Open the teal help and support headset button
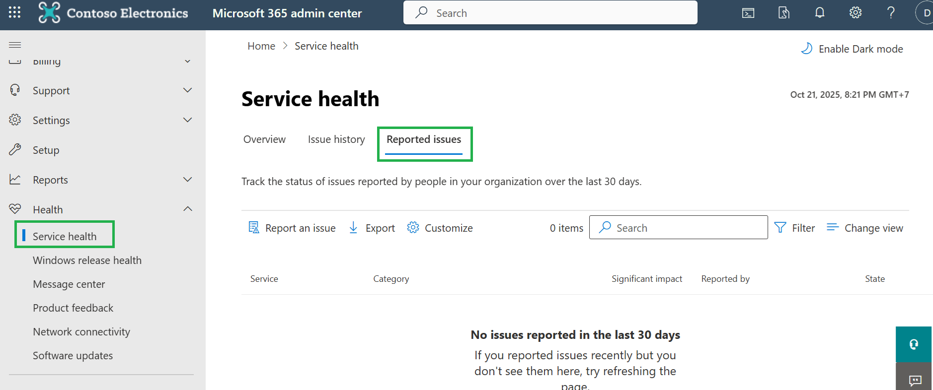Image resolution: width=933 pixels, height=390 pixels. click(x=914, y=344)
